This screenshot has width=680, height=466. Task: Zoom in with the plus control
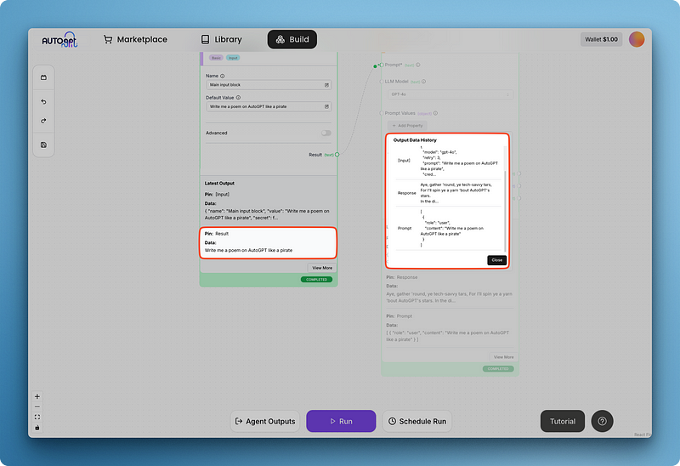(x=37, y=396)
